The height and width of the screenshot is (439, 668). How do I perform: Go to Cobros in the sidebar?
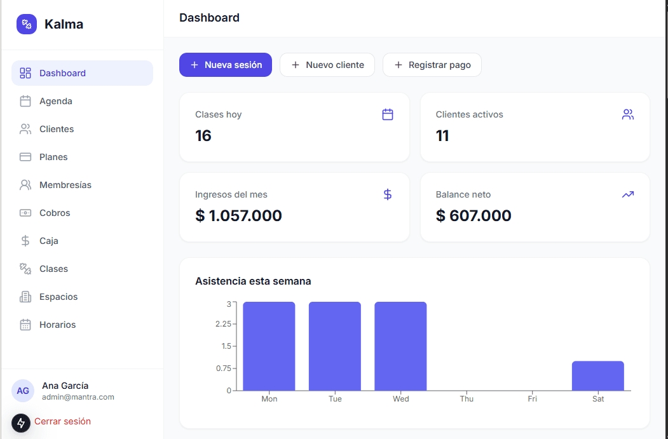click(x=82, y=213)
